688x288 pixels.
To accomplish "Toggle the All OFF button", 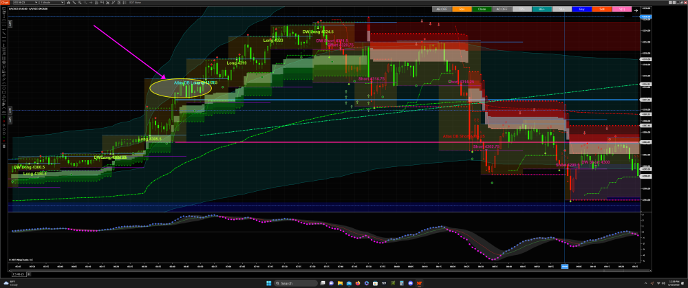I will click(442, 9).
